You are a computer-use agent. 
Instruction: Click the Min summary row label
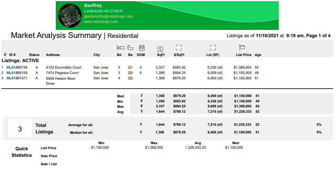120,102
